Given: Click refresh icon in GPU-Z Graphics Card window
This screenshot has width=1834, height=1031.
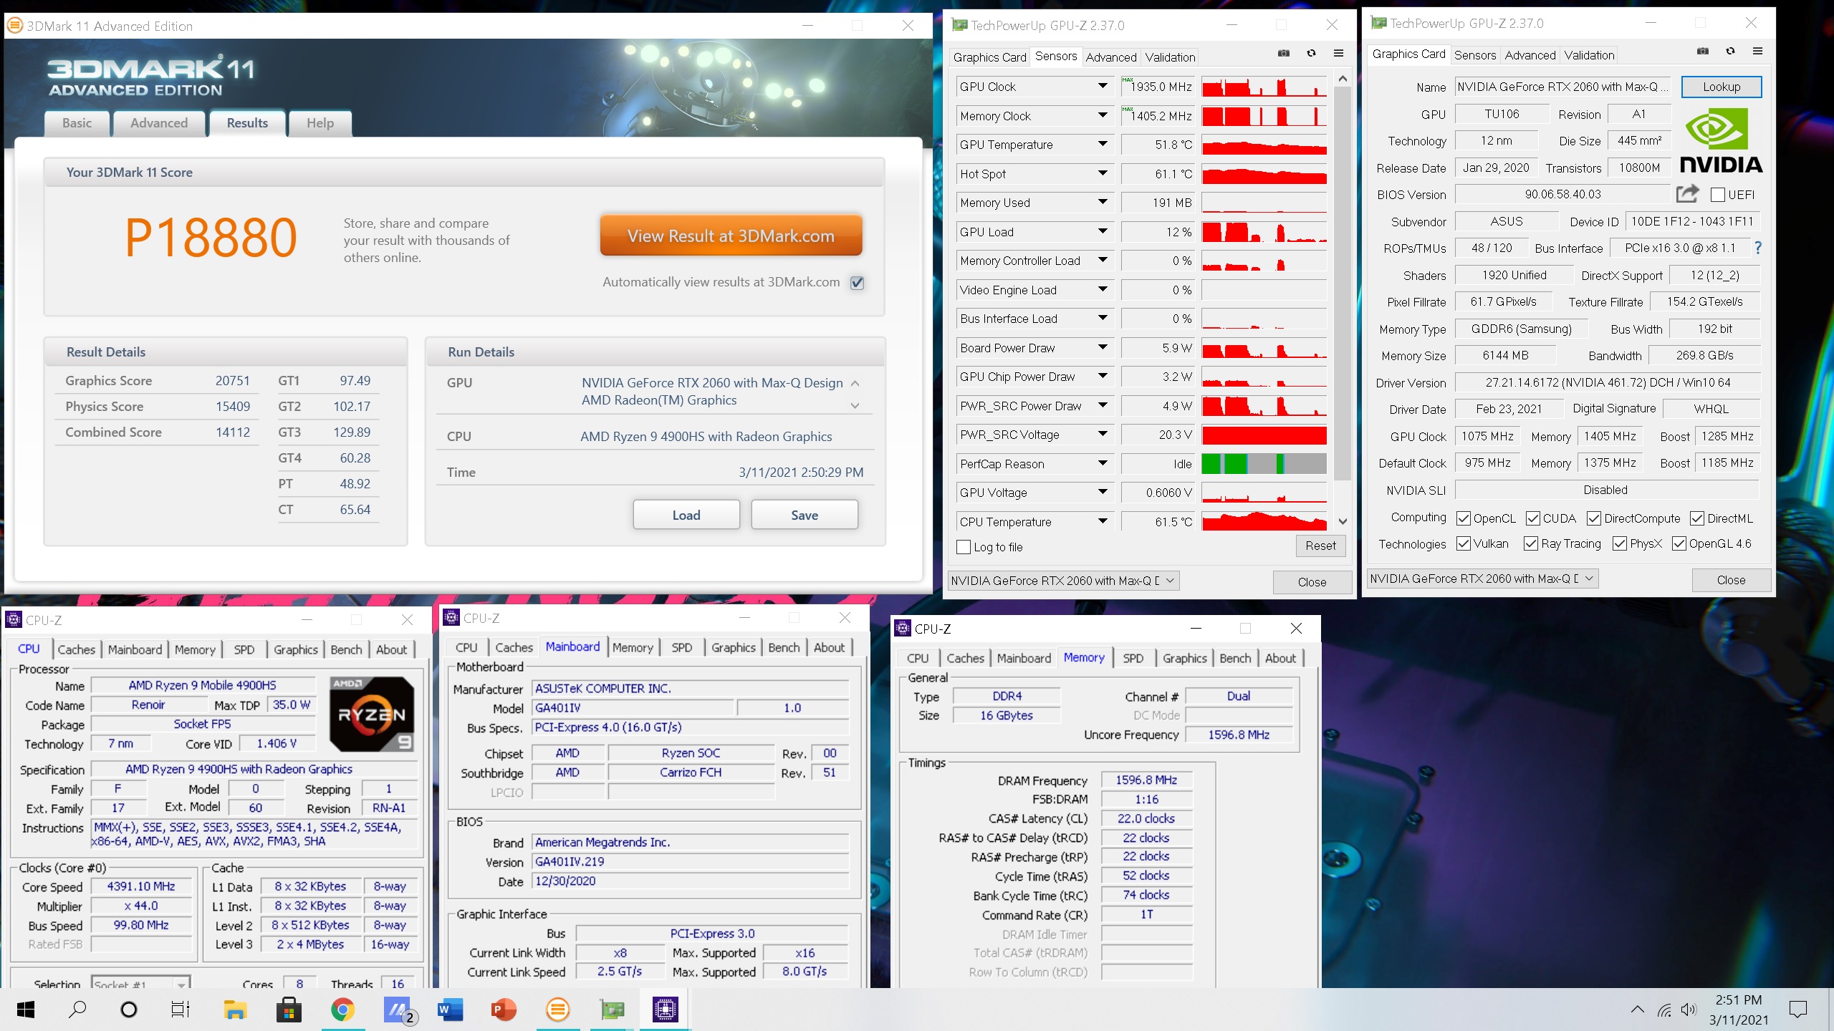Looking at the screenshot, I should pos(1730,52).
